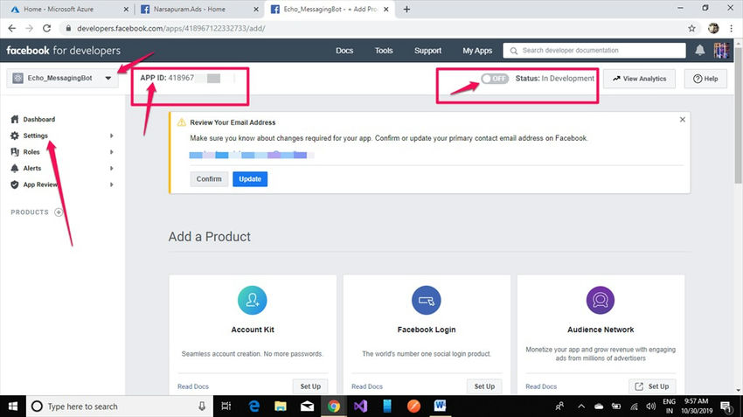Click the Settings gear icon in sidebar
This screenshot has height=417, width=743.
(15, 136)
